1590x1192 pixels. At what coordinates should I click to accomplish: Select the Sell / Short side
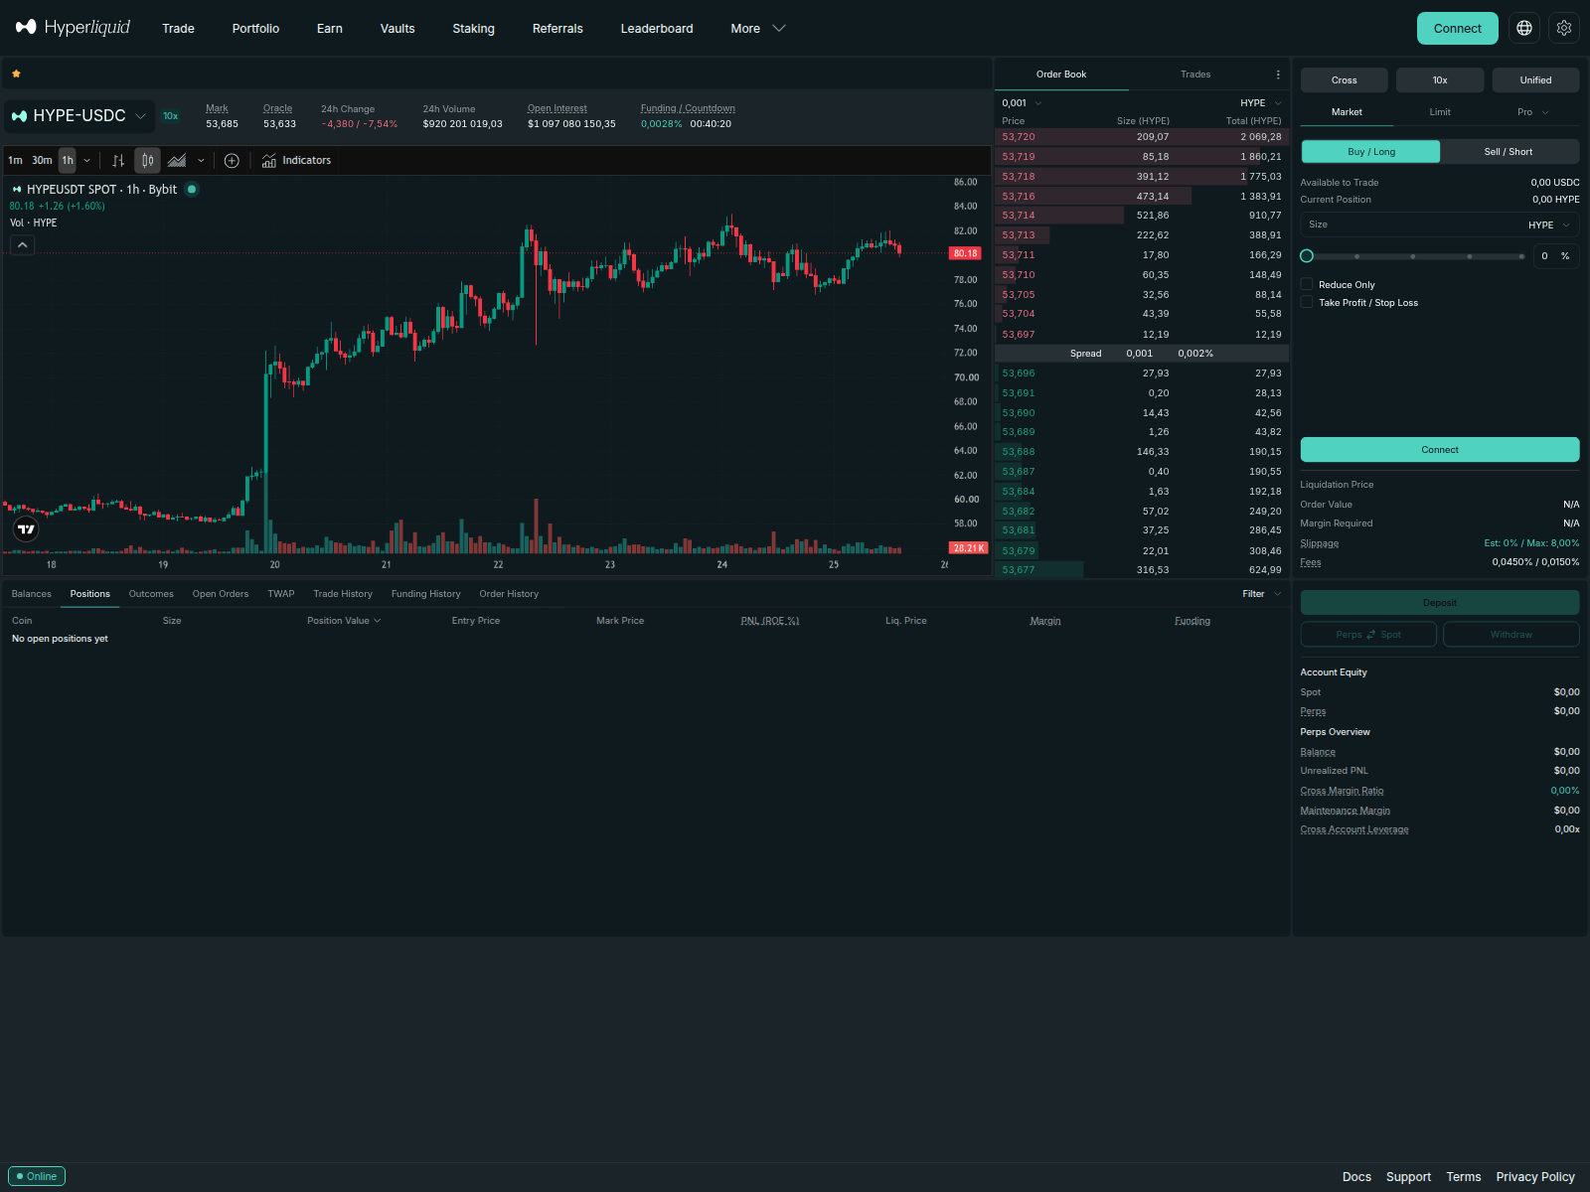[x=1510, y=151]
